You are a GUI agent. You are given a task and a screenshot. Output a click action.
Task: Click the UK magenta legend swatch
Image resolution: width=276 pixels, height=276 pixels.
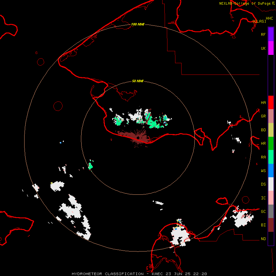[x=271, y=48]
